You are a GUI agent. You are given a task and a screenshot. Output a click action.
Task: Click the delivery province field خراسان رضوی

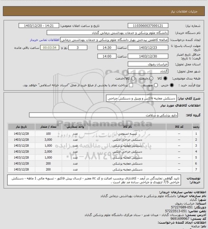tap(148, 64)
